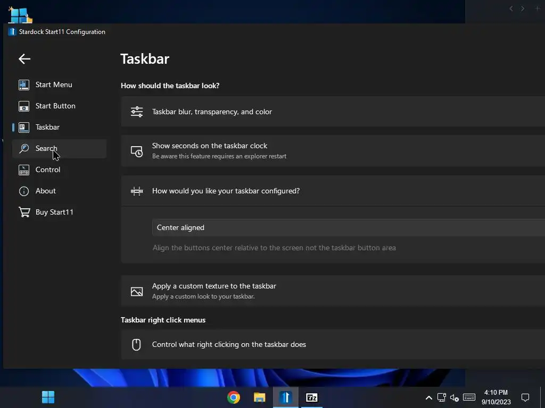Go to the Search settings page
The image size is (545, 408).
coord(60,149)
